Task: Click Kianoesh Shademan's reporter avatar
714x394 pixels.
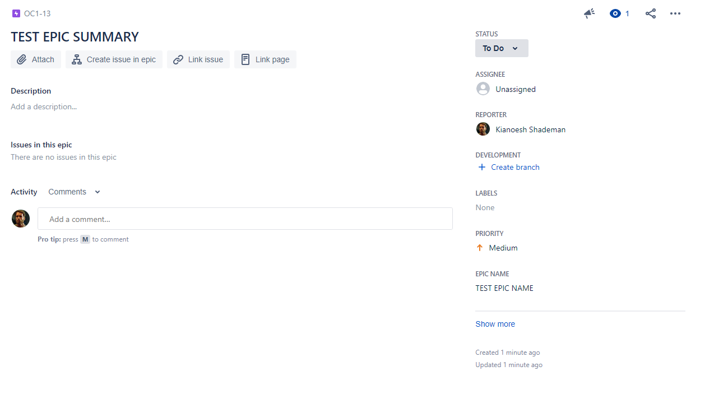Action: coord(483,129)
